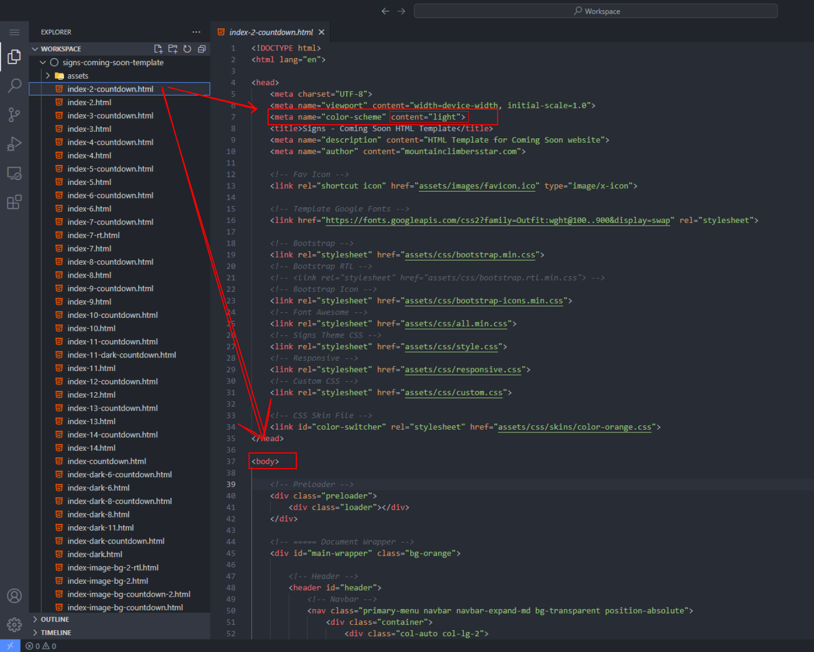
Task: Collapse all folders in explorer
Action: tap(202, 49)
